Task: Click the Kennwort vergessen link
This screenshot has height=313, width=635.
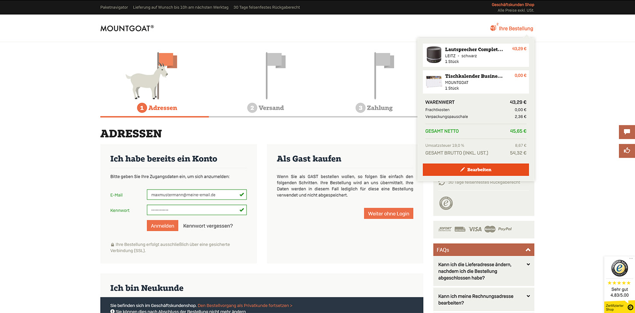Action: click(208, 226)
